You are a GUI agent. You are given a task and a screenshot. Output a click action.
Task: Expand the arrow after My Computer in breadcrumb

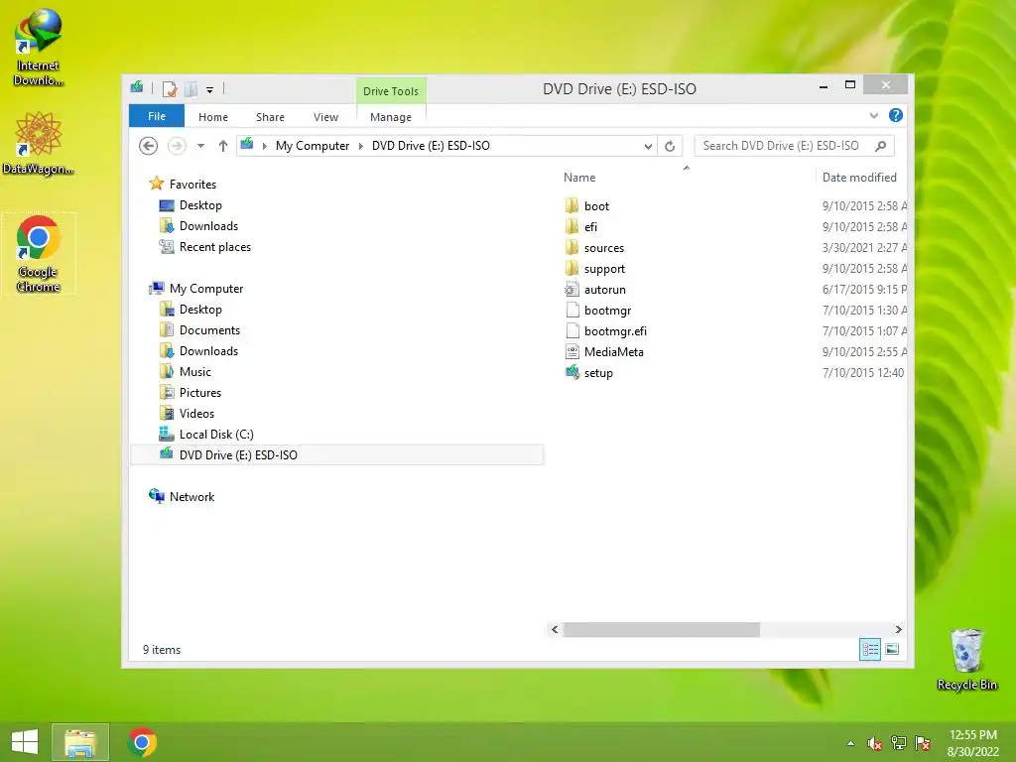pos(361,146)
